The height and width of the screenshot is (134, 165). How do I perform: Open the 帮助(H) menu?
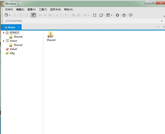point(68,9)
